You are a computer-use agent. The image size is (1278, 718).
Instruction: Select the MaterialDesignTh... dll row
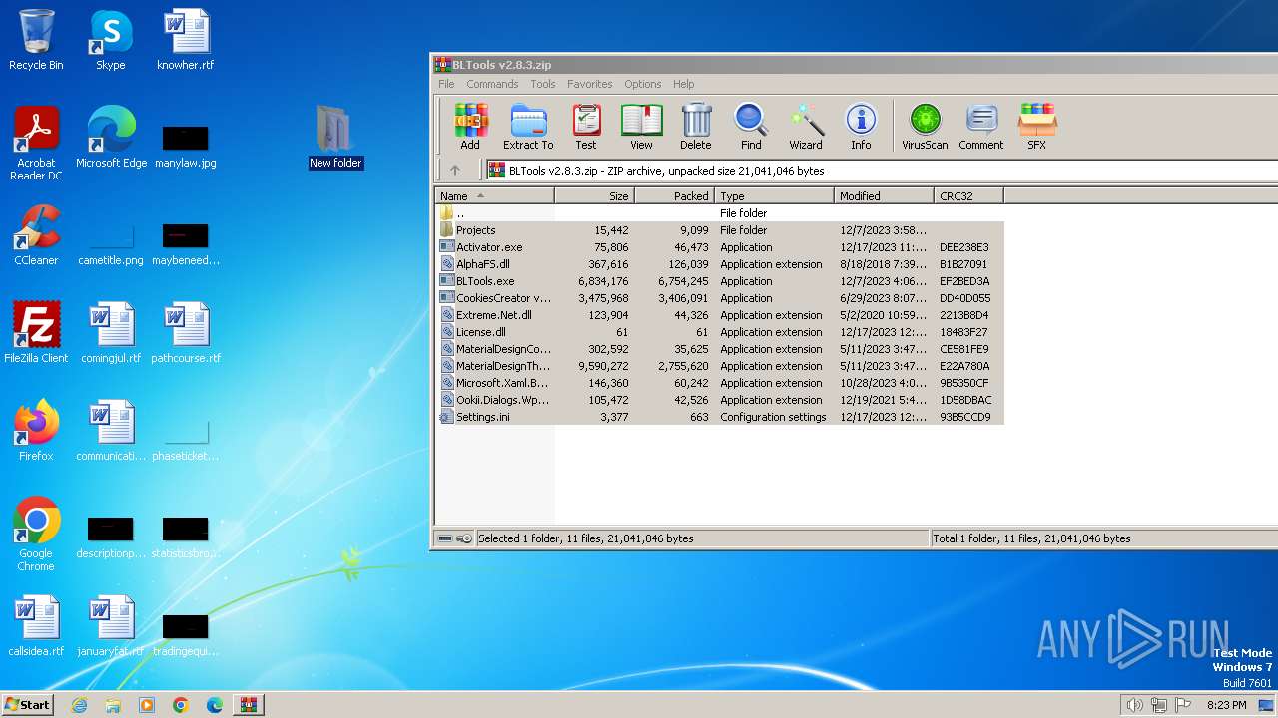(720, 366)
